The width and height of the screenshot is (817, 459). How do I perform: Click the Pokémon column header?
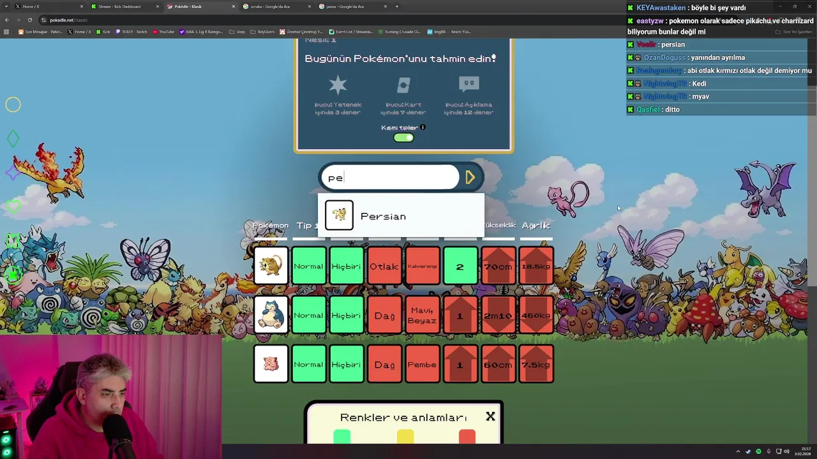(271, 226)
